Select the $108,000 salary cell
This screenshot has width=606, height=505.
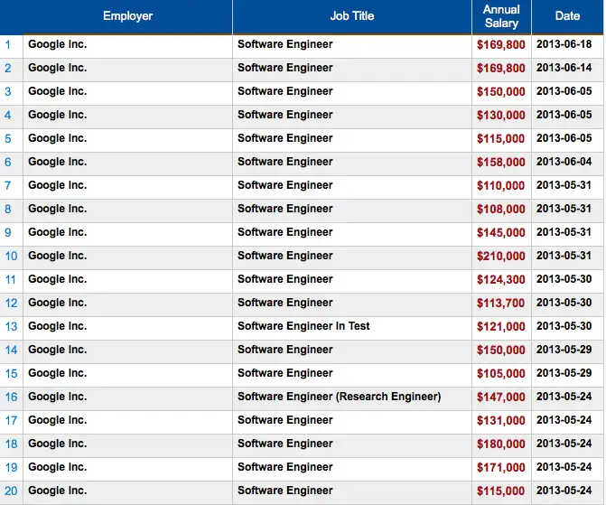coord(501,210)
